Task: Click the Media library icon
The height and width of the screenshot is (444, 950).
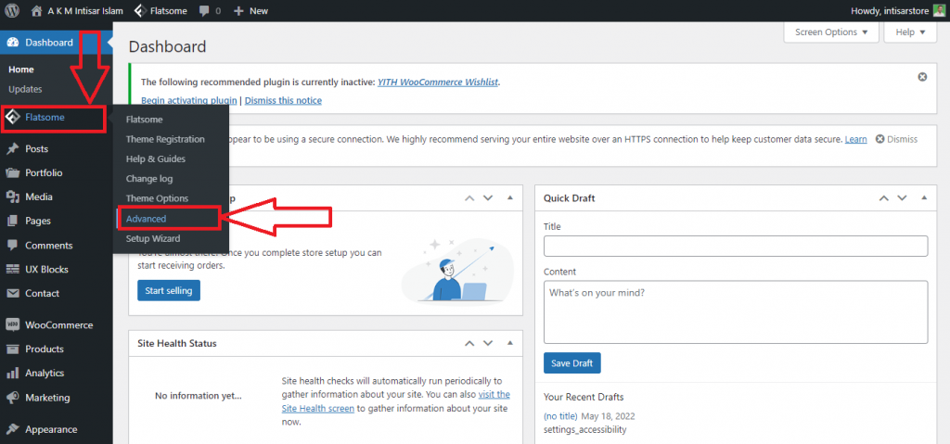Action: pyautogui.click(x=13, y=197)
